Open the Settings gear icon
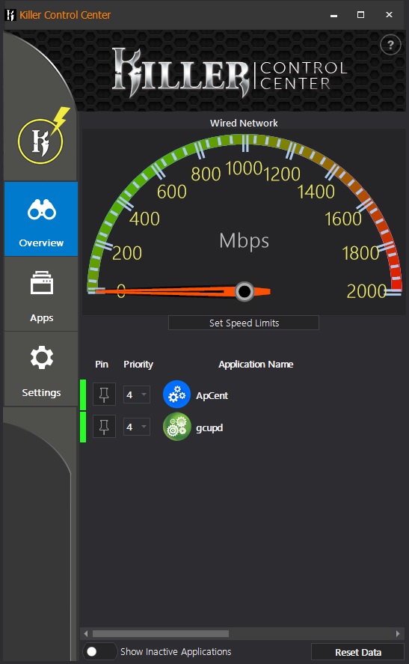 pos(42,357)
